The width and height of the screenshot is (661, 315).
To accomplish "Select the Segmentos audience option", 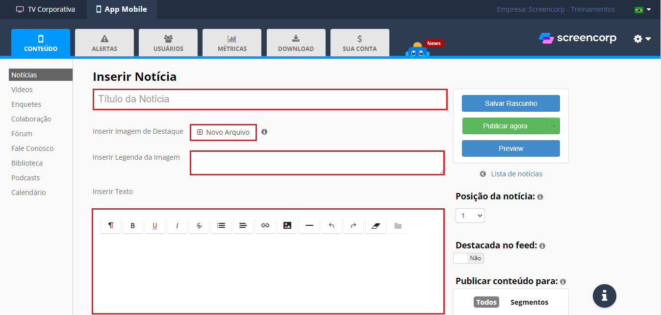I will pos(529,302).
